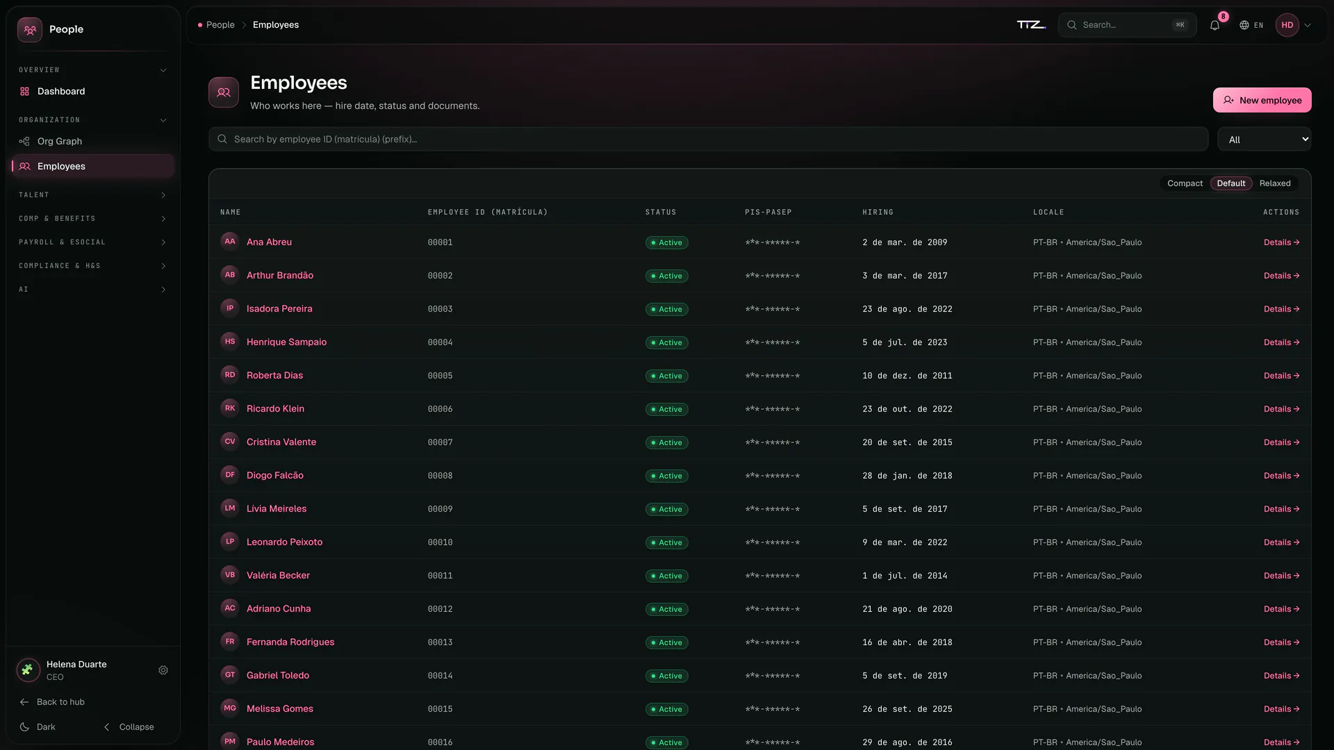The height and width of the screenshot is (750, 1334).
Task: Click the global Search box
Action: 1127,25
